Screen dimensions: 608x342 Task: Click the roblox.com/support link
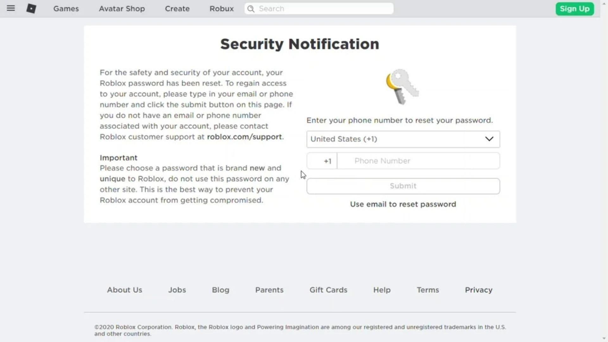(x=244, y=137)
